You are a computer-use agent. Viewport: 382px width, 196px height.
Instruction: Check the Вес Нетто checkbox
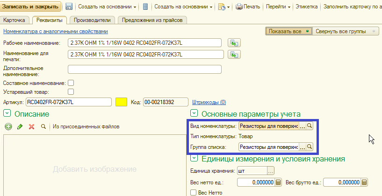click(x=194, y=193)
